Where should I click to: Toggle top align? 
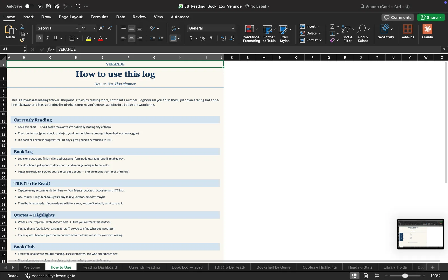(x=123, y=28)
